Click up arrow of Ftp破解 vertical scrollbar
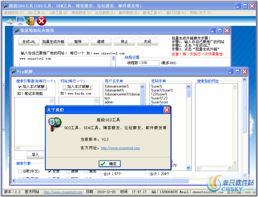The height and width of the screenshot is (197, 258). pos(245,80)
